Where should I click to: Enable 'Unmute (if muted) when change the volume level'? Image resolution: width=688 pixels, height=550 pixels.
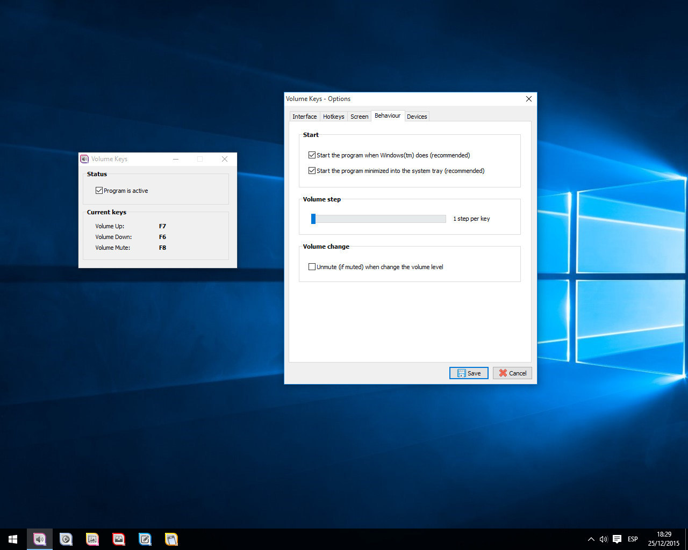point(312,266)
